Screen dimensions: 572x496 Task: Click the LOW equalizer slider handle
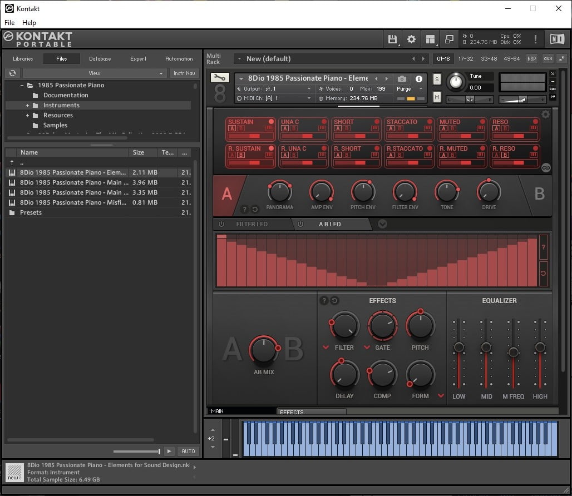pos(458,348)
